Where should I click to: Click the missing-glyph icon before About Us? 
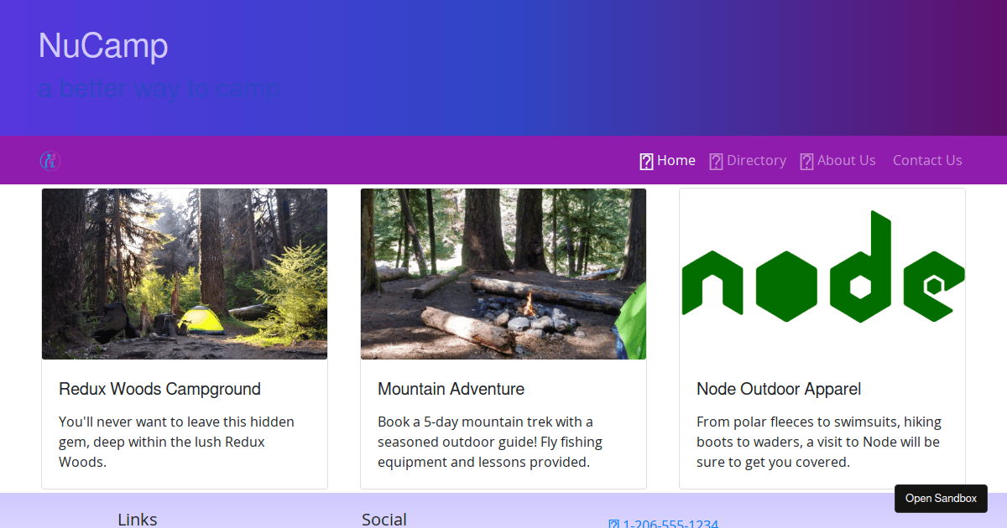[806, 161]
